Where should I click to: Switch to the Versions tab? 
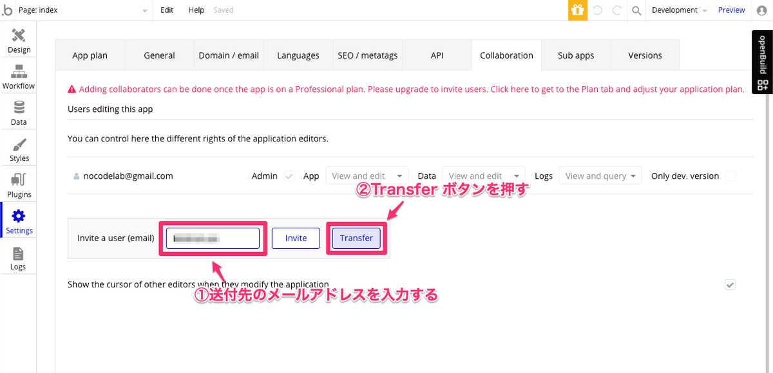645,55
